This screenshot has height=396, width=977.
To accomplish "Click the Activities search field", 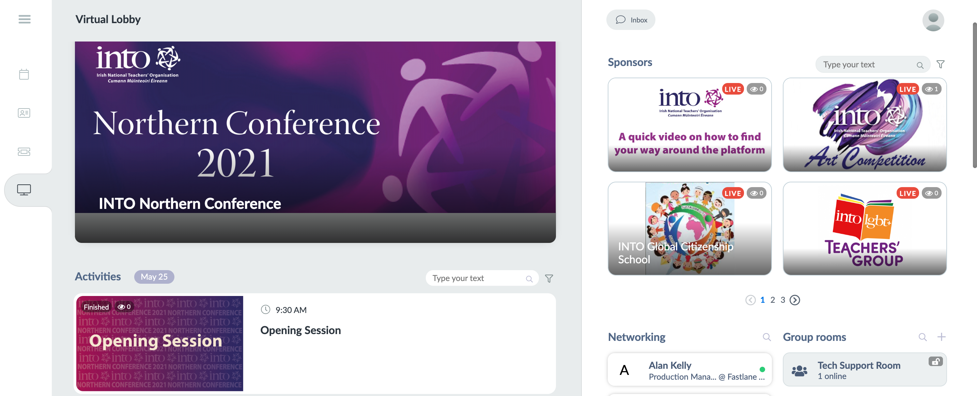I will [x=482, y=278].
